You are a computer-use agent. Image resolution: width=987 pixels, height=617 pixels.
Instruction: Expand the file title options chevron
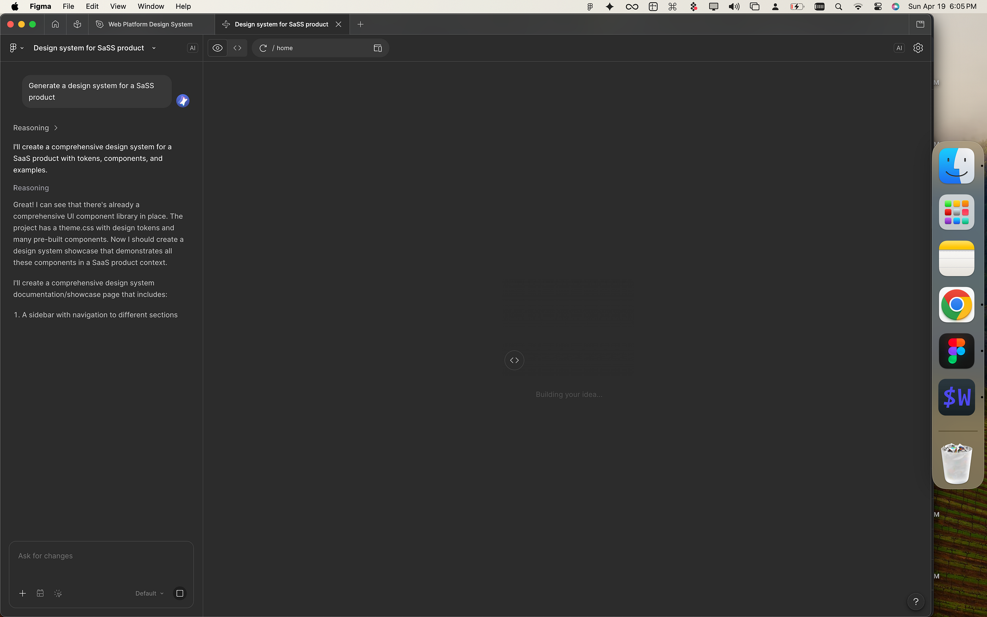[x=154, y=48]
